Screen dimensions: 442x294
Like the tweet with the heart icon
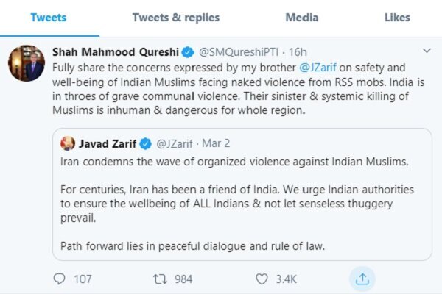point(262,279)
